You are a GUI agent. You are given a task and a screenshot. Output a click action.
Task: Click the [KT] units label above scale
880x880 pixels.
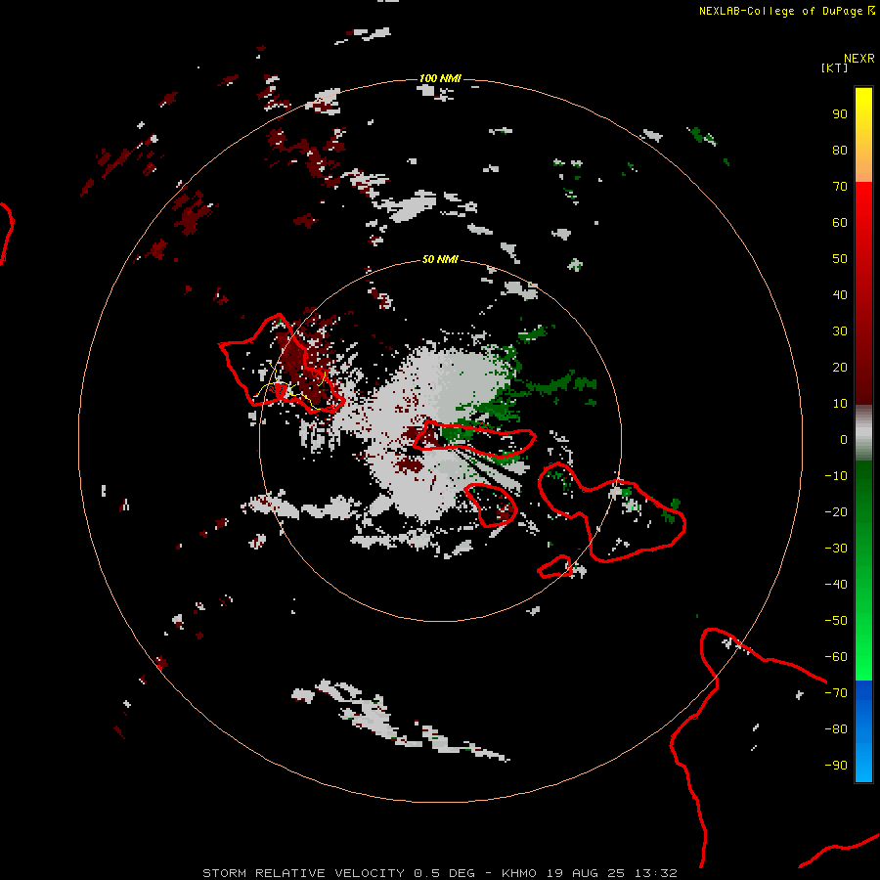[x=834, y=67]
